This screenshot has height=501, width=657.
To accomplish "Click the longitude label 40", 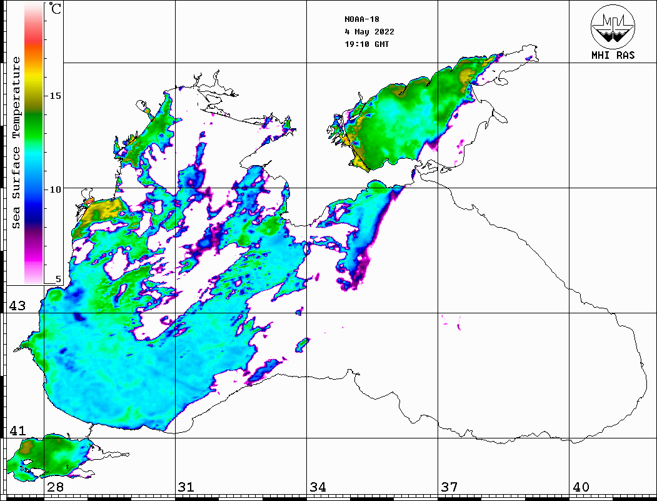I will (x=580, y=487).
